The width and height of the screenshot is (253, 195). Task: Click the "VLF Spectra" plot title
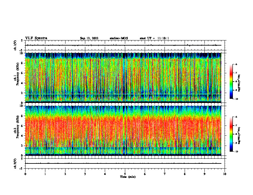(36, 38)
